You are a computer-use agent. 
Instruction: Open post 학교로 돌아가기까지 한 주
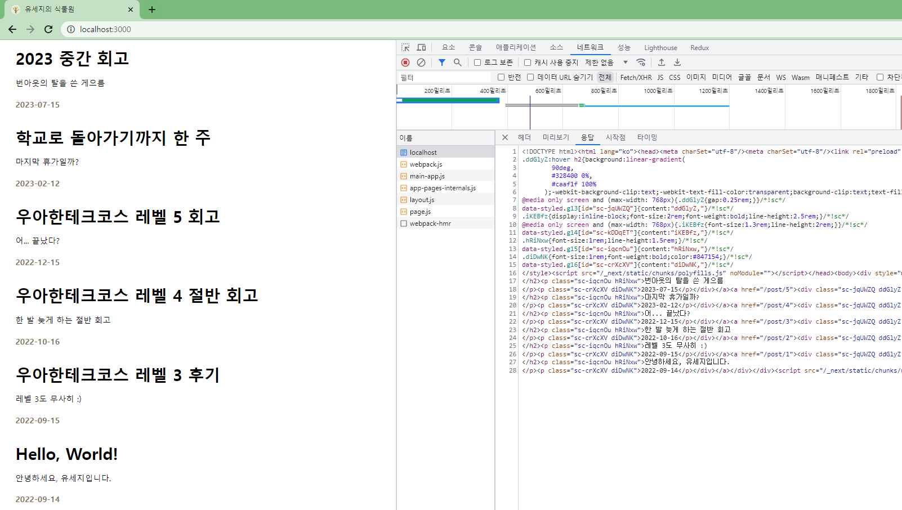click(113, 137)
